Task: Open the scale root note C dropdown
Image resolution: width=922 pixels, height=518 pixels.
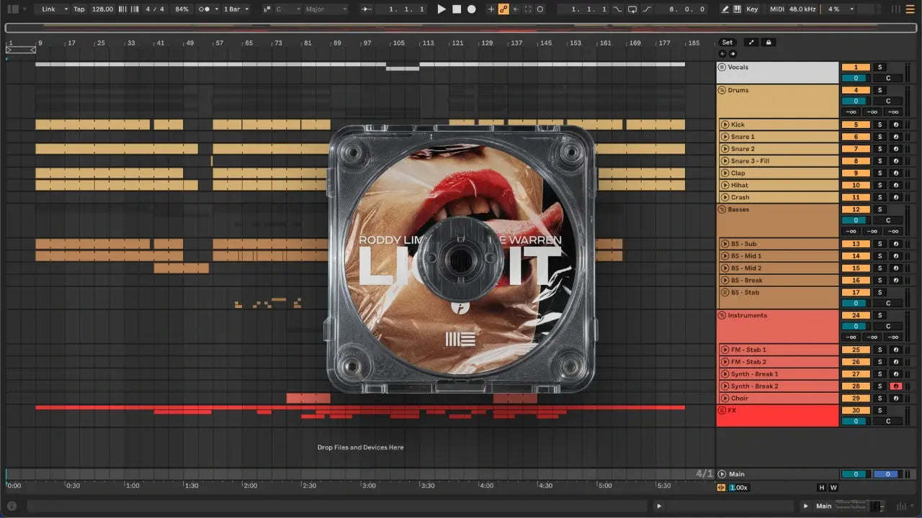Action: (x=287, y=9)
